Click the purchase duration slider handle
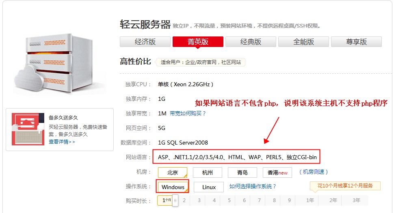This screenshot has width=394, height=213. pos(175,200)
